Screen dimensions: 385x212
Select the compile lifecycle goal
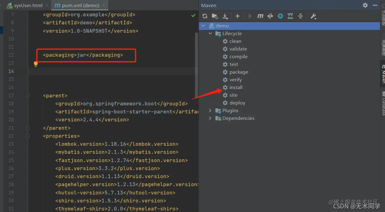pyautogui.click(x=238, y=57)
